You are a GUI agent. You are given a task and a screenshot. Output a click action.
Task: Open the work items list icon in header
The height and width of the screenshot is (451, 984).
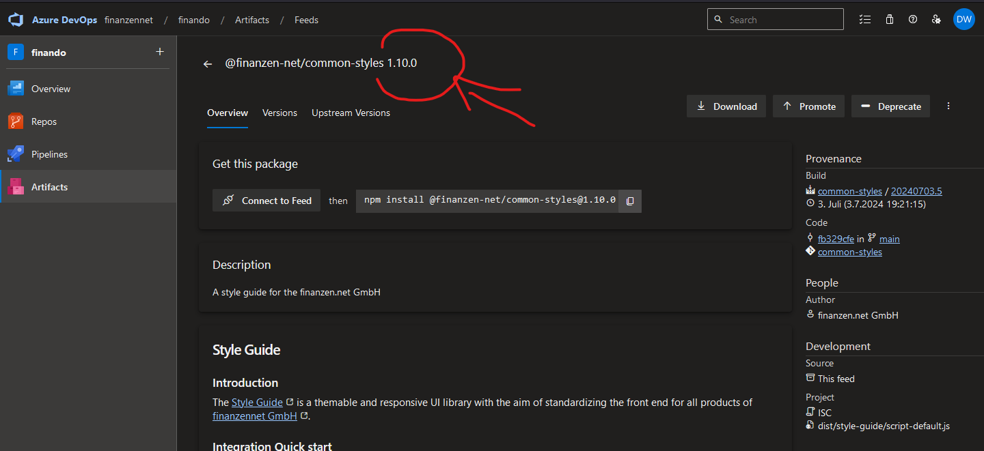[865, 20]
